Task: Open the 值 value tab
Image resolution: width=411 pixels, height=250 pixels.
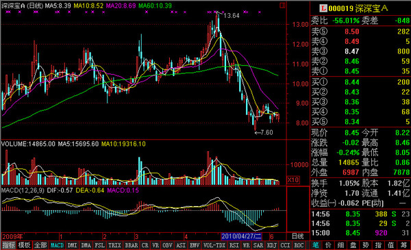Action: coord(391,245)
